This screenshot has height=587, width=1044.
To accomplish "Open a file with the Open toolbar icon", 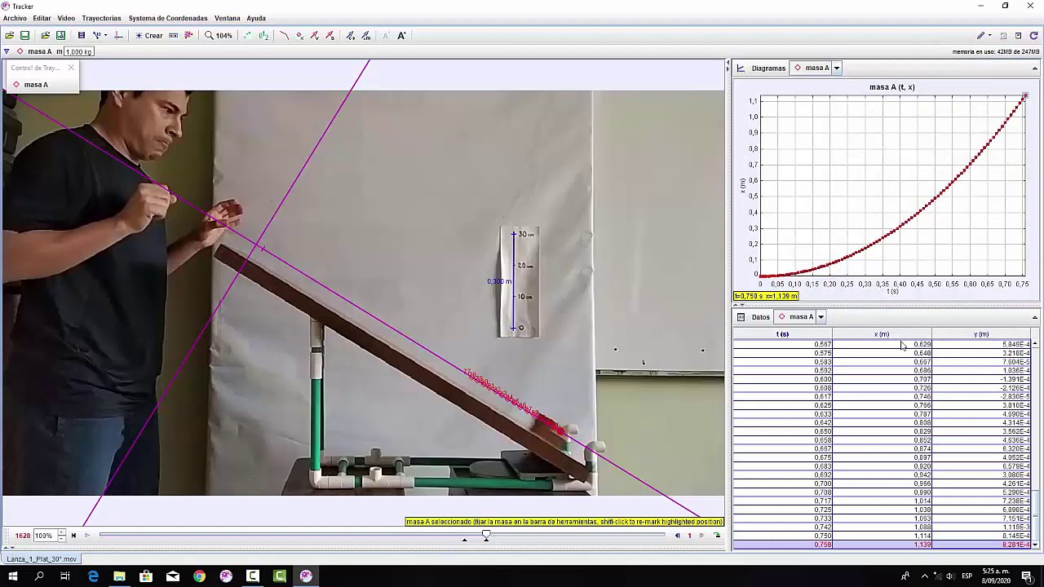I will pos(9,36).
